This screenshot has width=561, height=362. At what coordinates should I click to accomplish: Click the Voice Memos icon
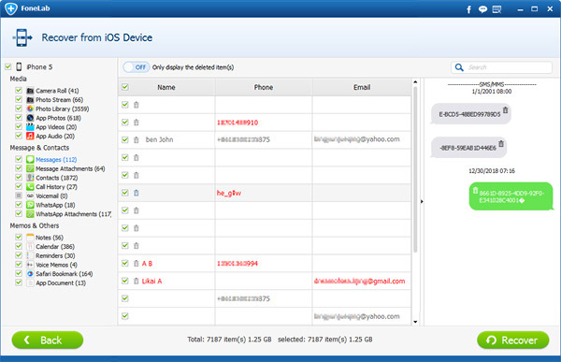coord(30,265)
